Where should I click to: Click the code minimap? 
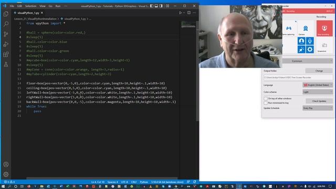tap(188, 24)
